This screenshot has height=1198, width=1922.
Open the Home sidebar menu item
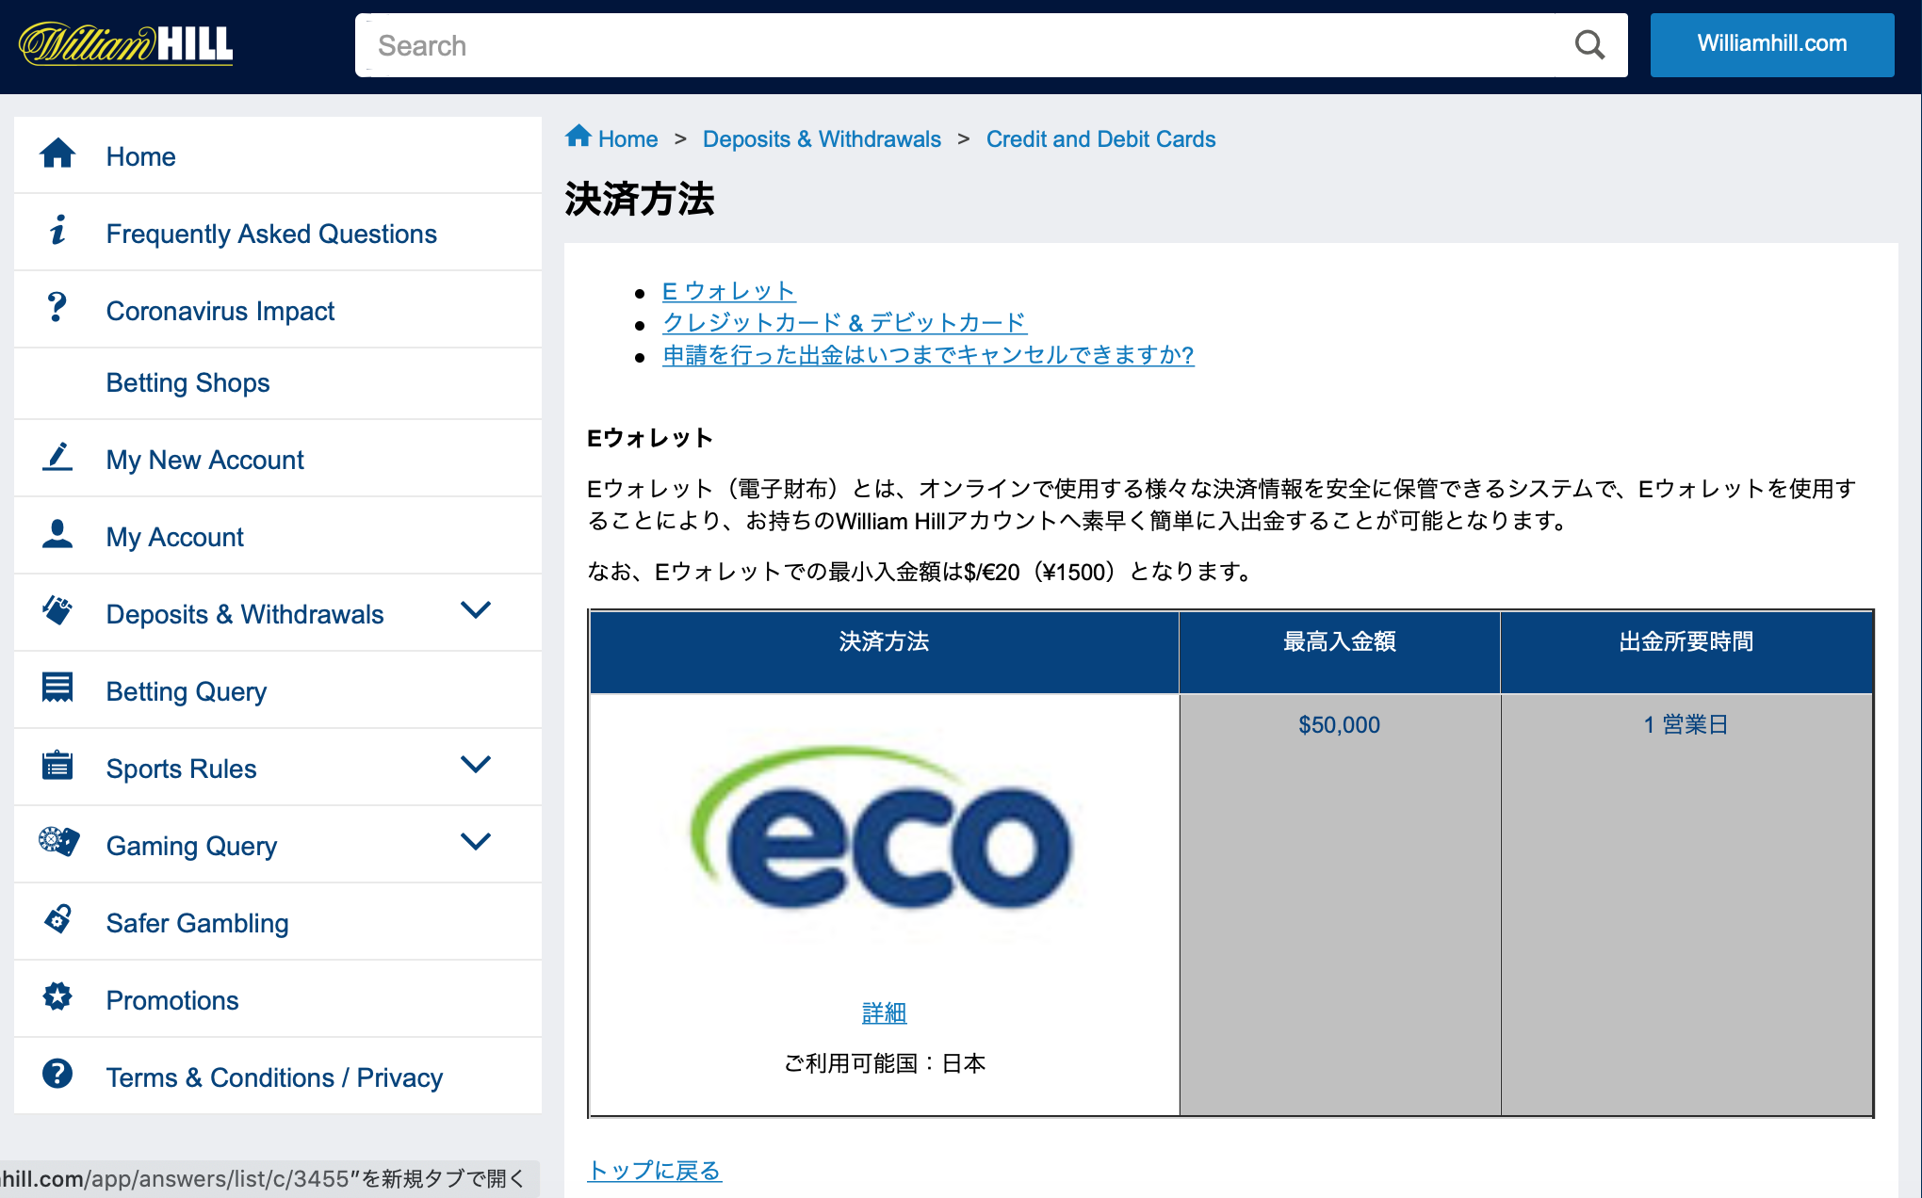coord(278,155)
